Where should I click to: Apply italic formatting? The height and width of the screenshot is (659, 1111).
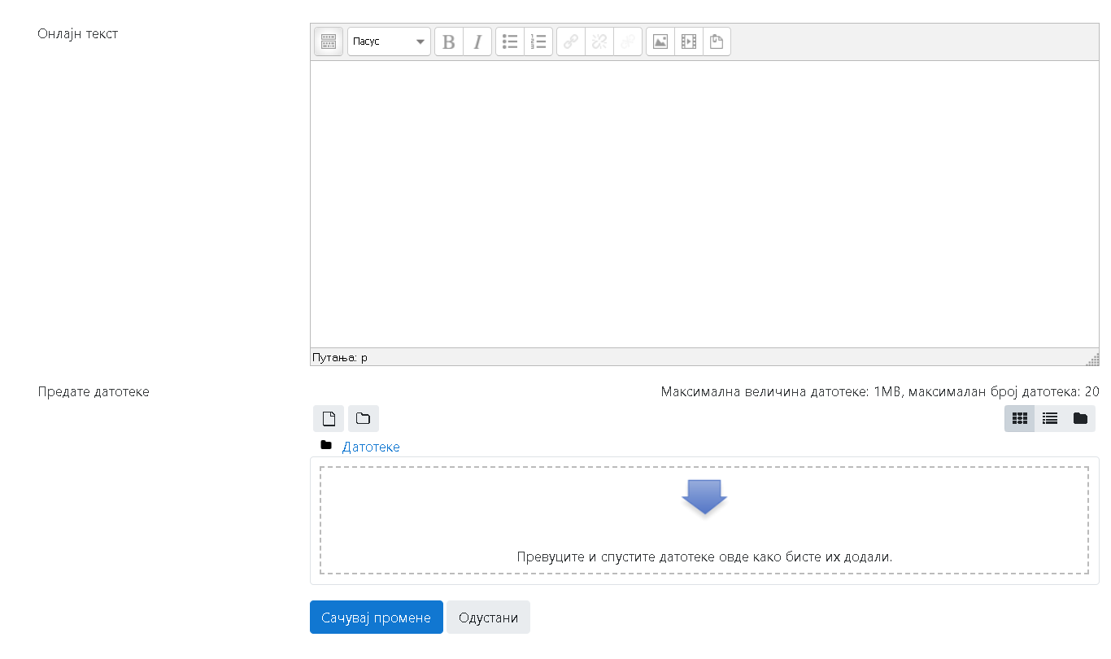click(477, 41)
